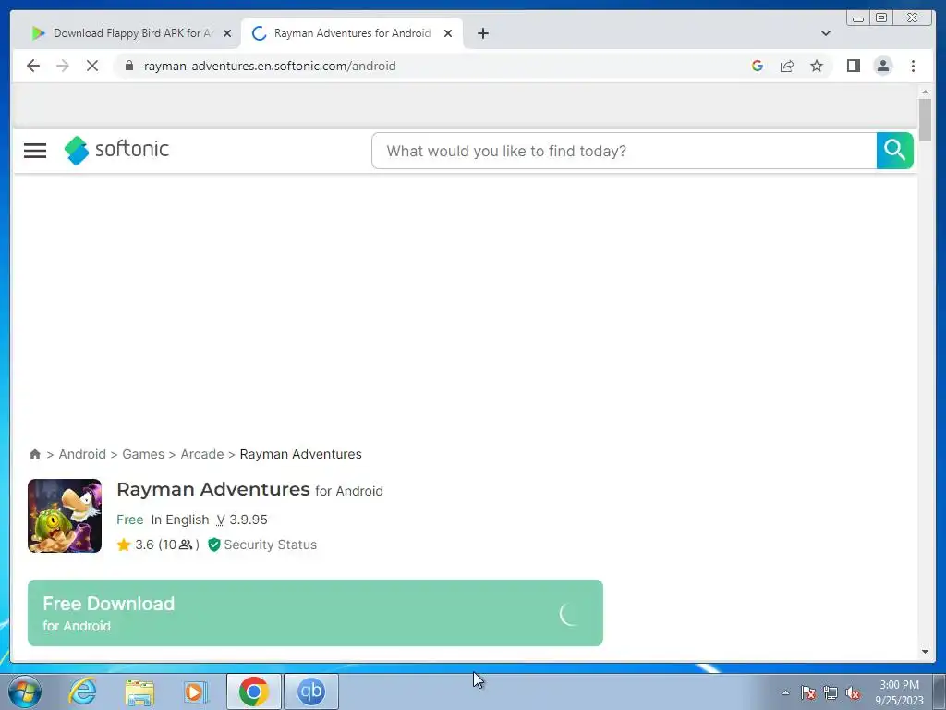Screen dimensions: 946x710
Task: Click the vertical scrollbar thumb
Action: pyautogui.click(x=925, y=119)
